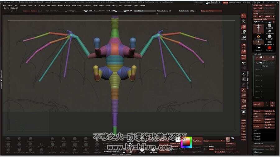
Task: Expand the Split section
Action: (x=255, y=131)
